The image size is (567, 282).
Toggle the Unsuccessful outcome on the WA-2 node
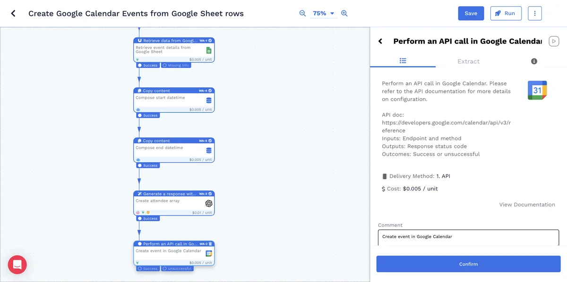click(177, 269)
